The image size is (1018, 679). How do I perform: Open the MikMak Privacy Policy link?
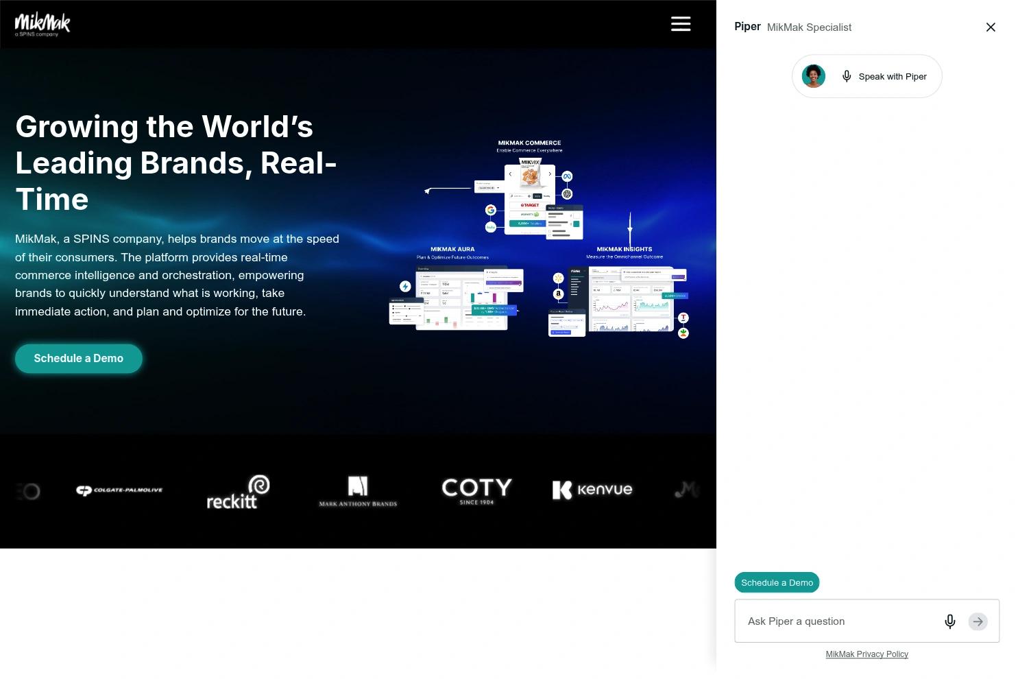tap(867, 654)
